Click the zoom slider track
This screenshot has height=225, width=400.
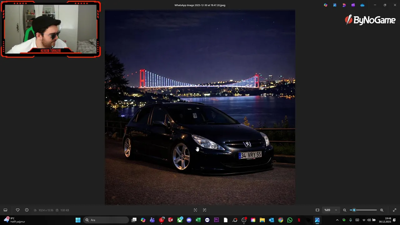pyautogui.click(x=363, y=210)
